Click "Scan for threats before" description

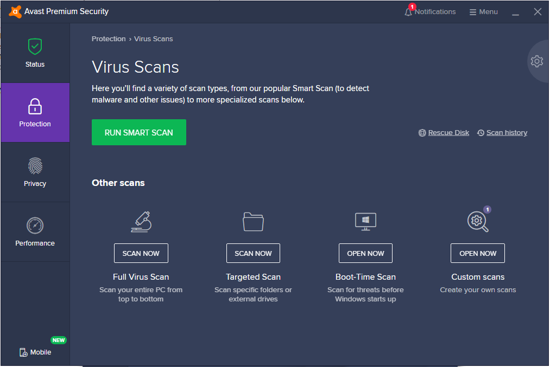(365, 290)
